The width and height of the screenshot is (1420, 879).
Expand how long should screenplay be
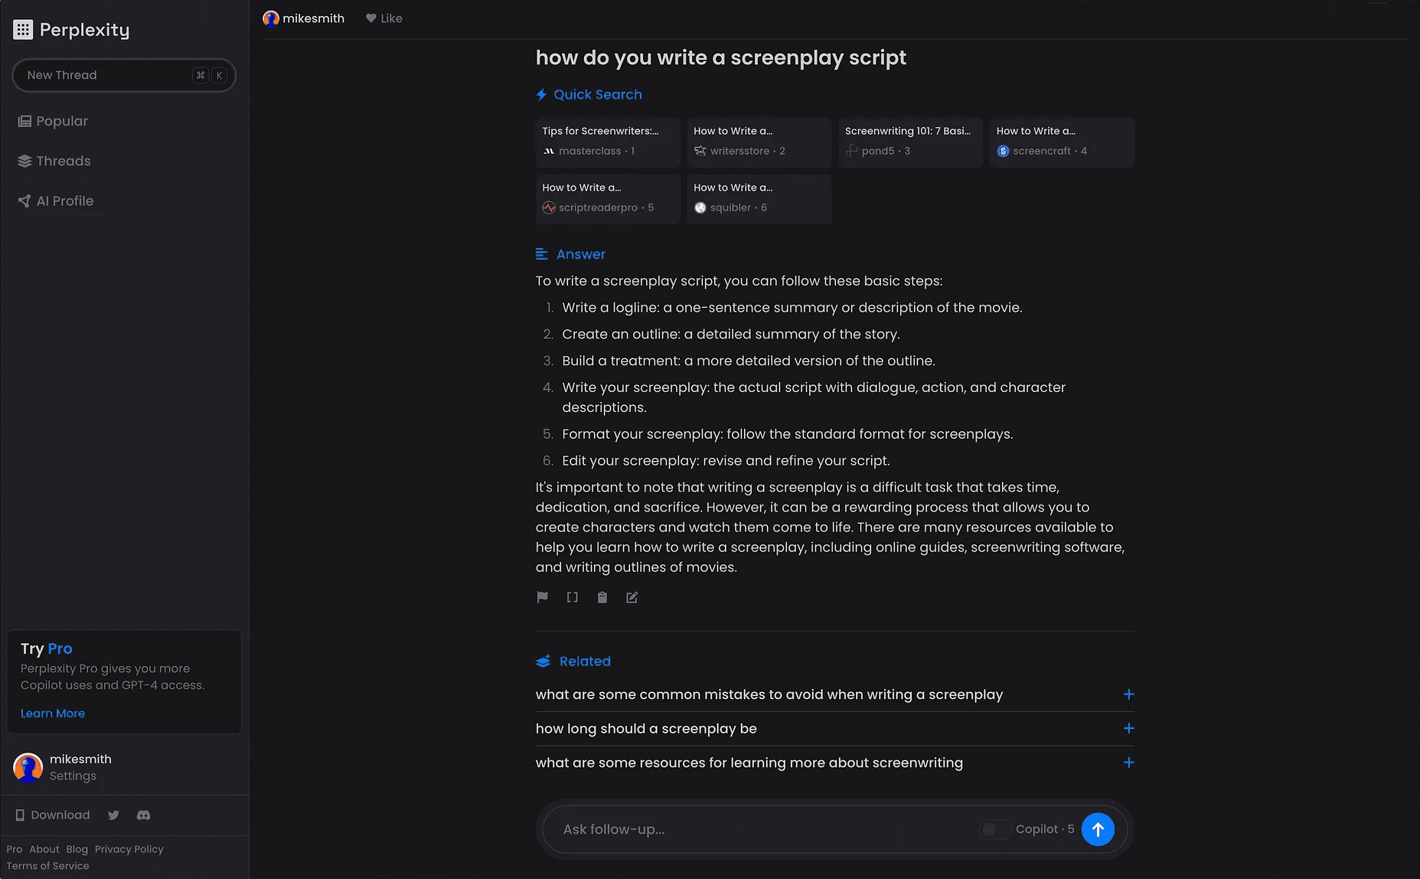pyautogui.click(x=835, y=729)
